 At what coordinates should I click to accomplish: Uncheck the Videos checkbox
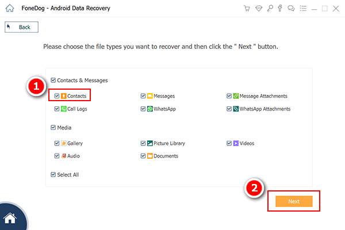click(229, 143)
